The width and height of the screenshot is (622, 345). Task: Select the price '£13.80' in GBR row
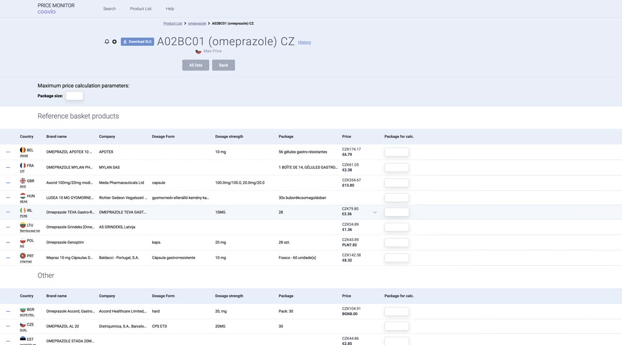[348, 185]
